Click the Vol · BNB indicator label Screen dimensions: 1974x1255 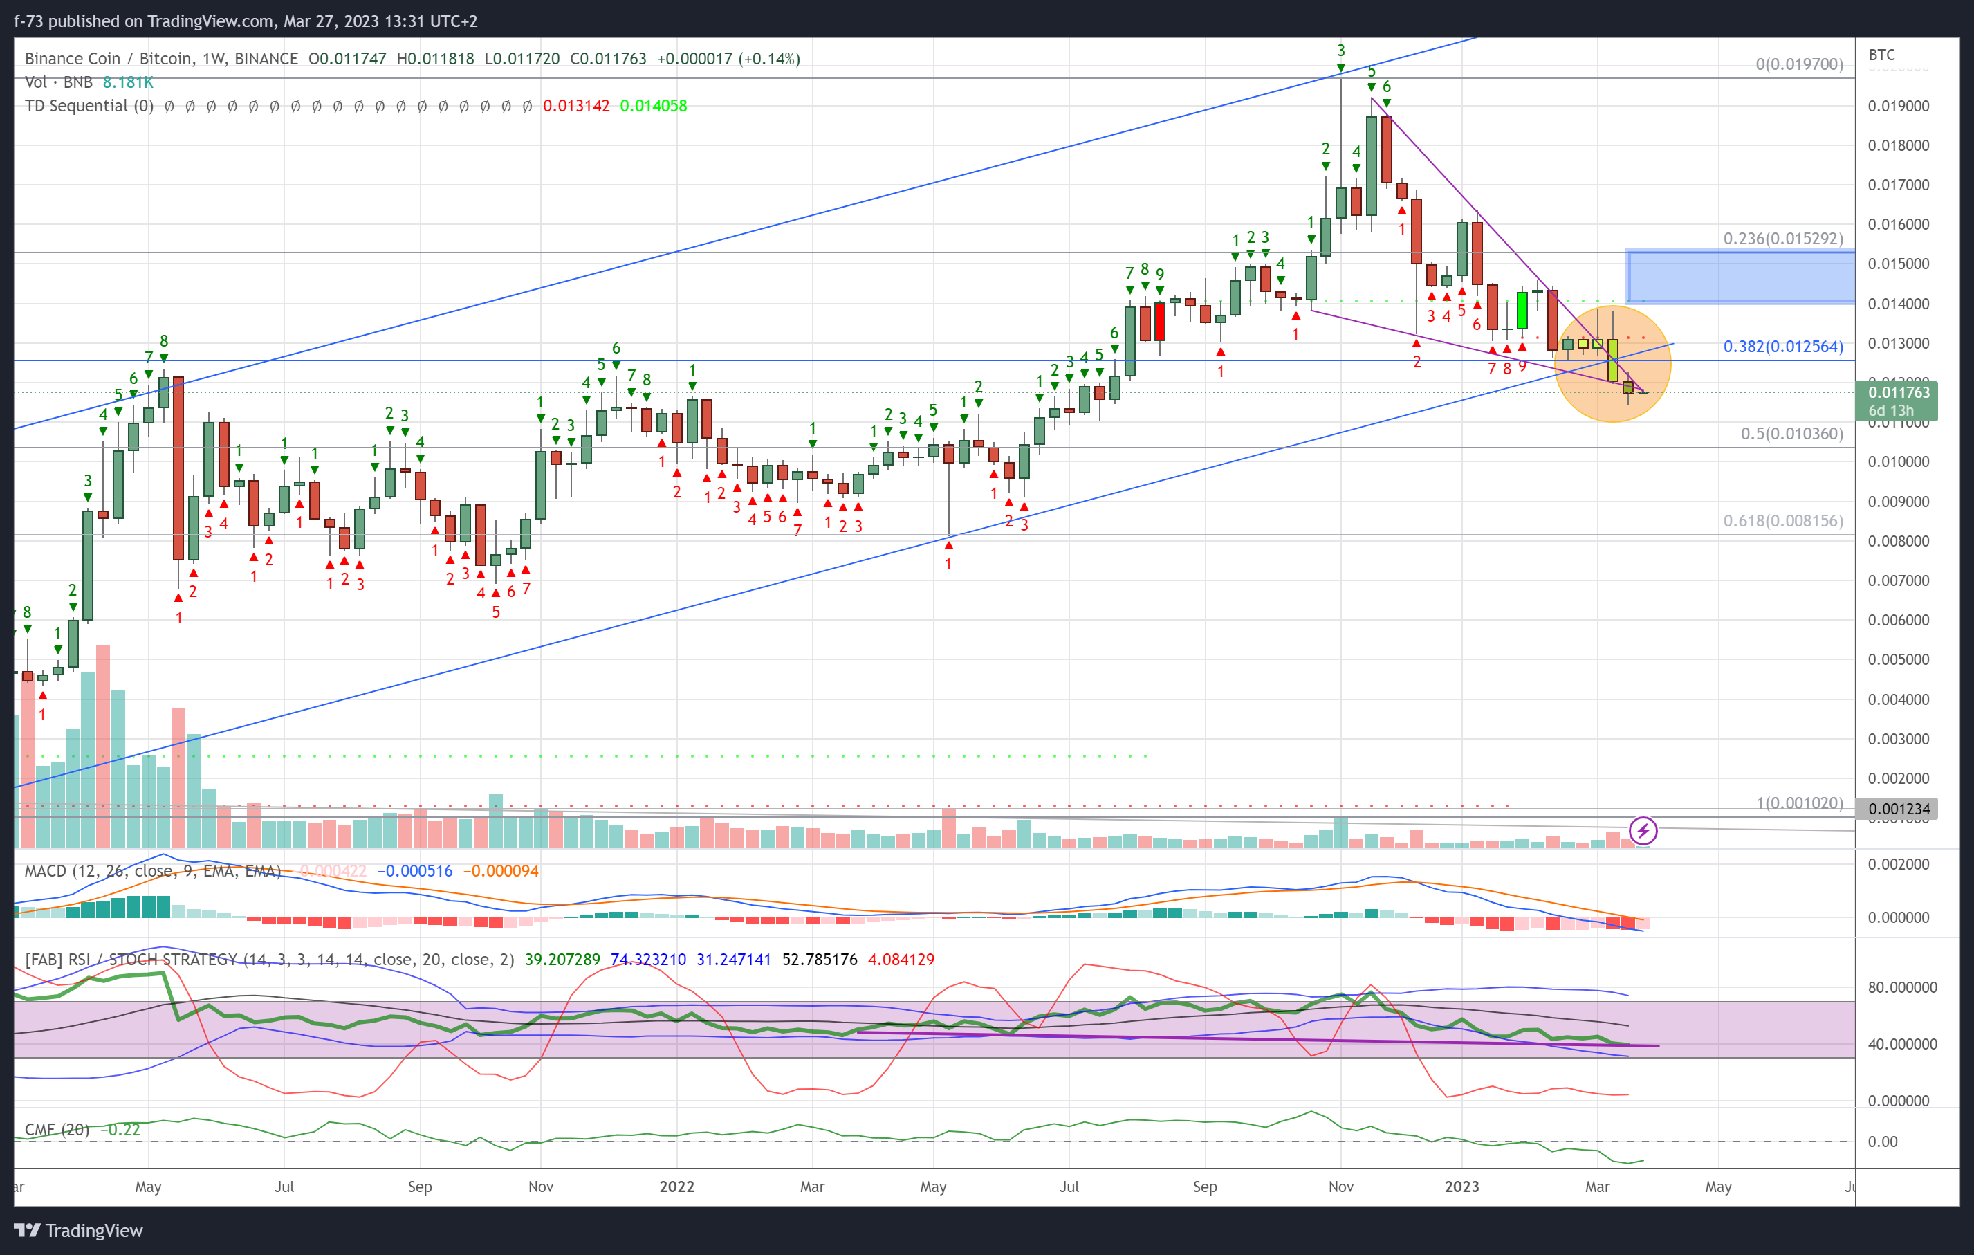click(x=58, y=82)
